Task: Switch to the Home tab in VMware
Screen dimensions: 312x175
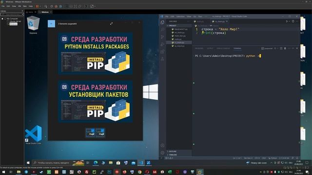Action: (x=30, y=12)
